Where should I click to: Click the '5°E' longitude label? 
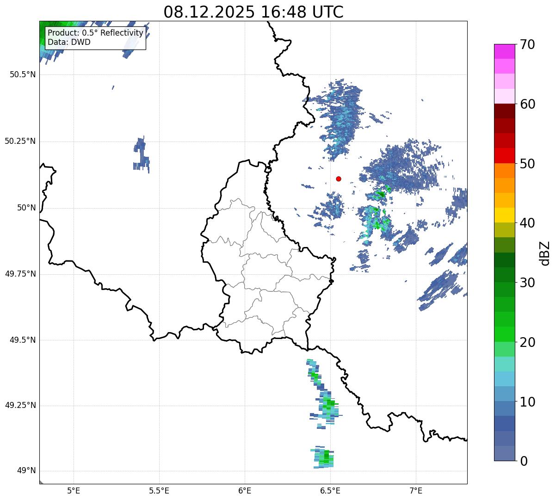[74, 490]
